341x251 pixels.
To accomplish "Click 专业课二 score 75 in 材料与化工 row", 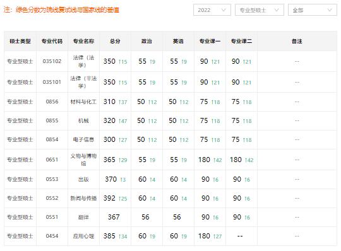I will pos(236,102).
